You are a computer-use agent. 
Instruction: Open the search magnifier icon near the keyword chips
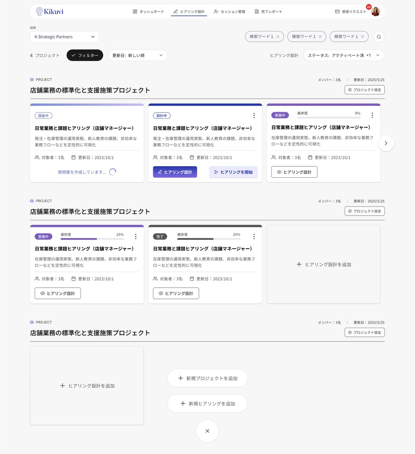[378, 36]
